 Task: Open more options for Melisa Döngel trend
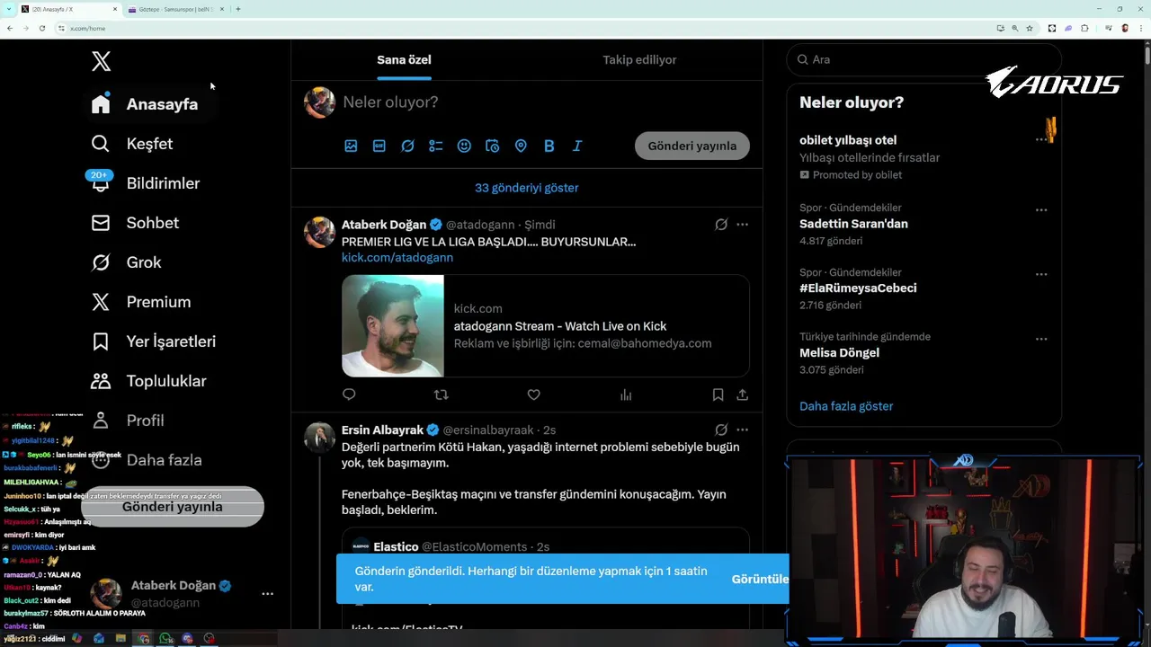tap(1041, 339)
